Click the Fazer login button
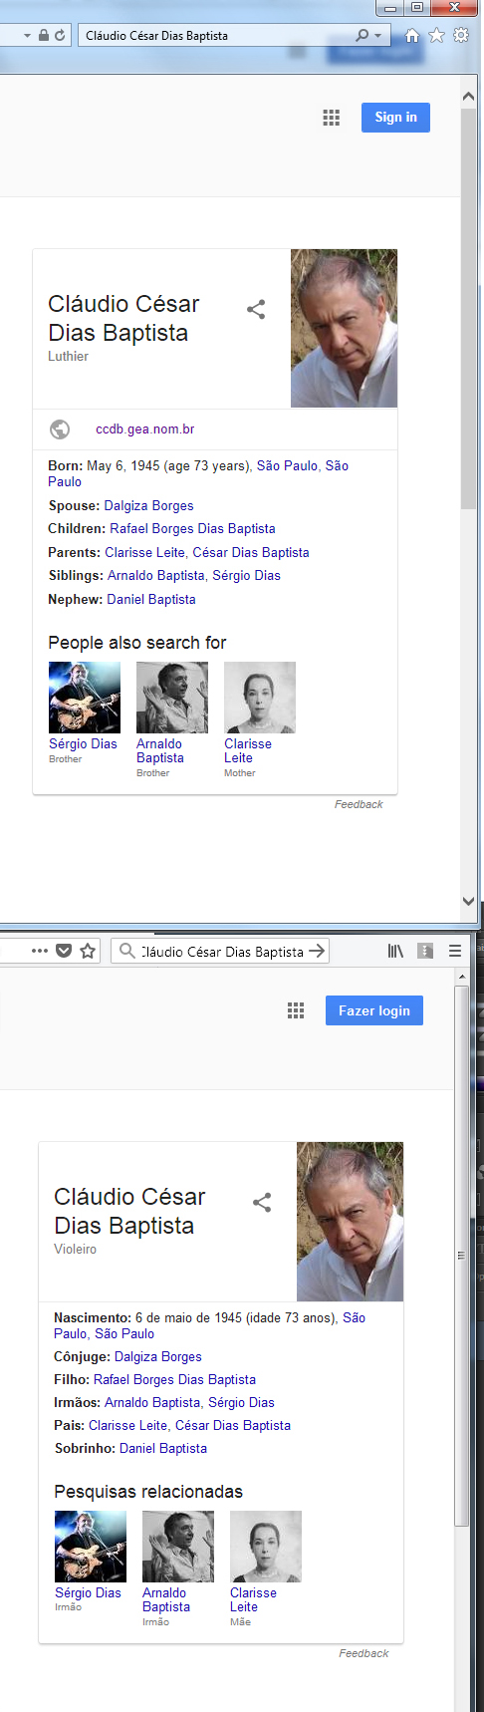The image size is (484, 1712). coord(374,1010)
